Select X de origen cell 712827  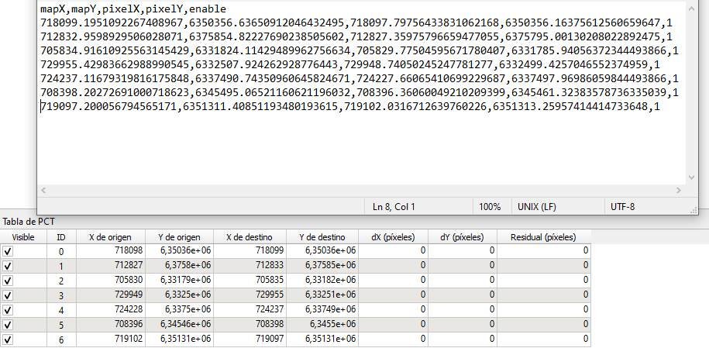click(110, 266)
